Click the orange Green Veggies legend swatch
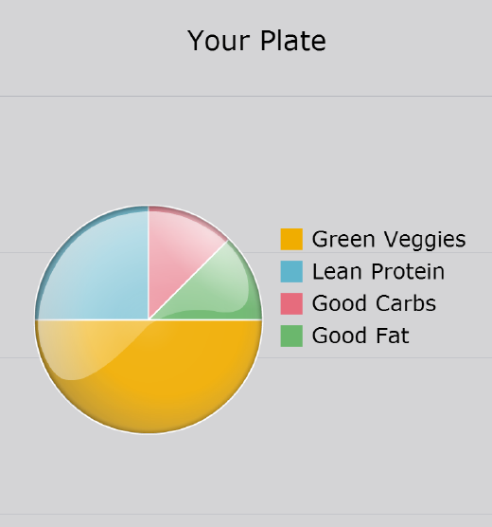The width and height of the screenshot is (492, 527). click(x=291, y=239)
